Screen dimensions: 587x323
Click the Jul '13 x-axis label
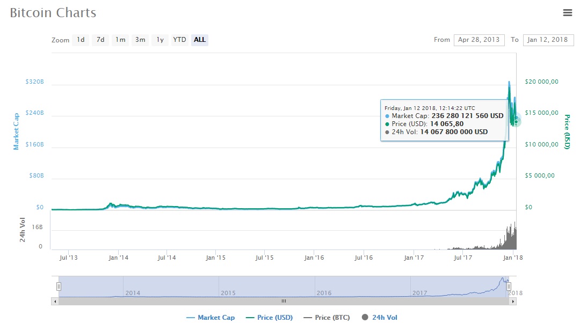[x=69, y=258]
